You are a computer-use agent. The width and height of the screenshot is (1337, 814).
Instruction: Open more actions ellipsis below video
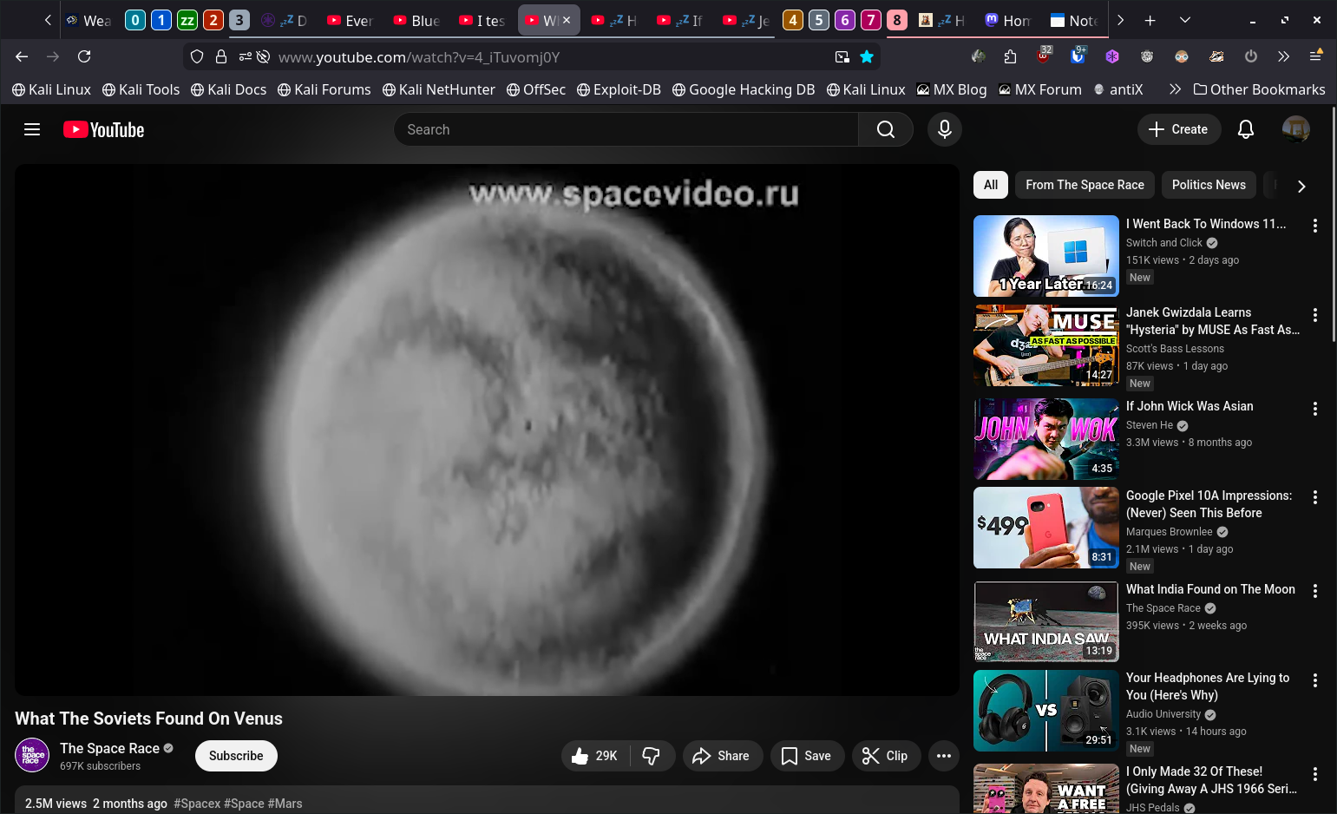943,756
